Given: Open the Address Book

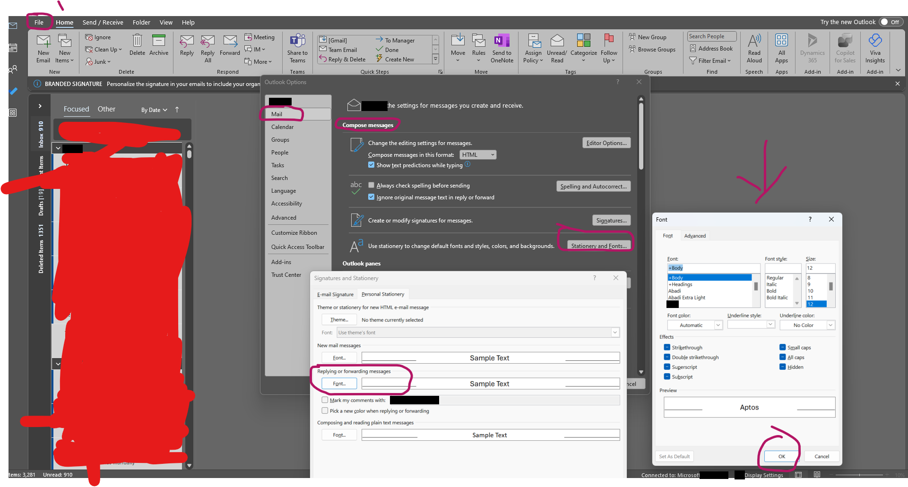Looking at the screenshot, I should coord(711,49).
